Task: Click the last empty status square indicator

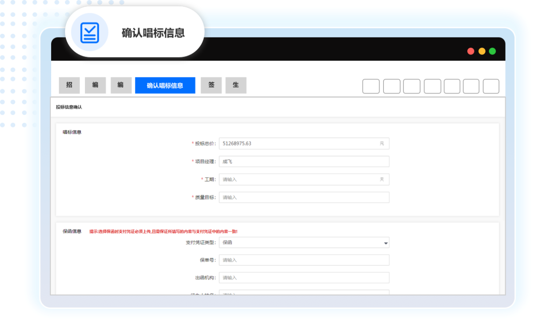Action: tap(491, 86)
